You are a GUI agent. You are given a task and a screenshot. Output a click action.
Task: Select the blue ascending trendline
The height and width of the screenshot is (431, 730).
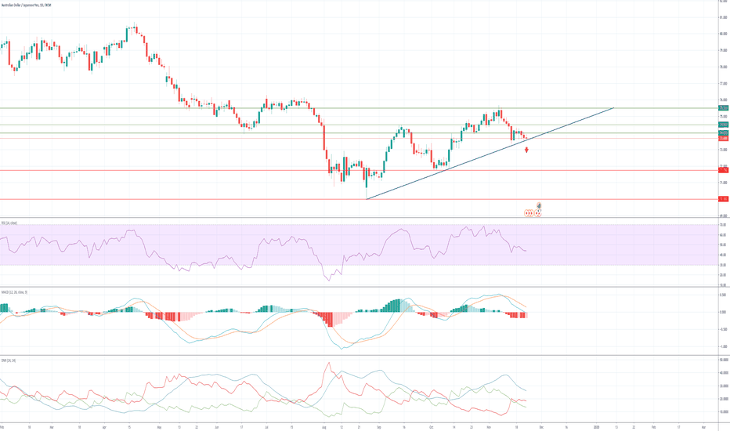(x=470, y=160)
